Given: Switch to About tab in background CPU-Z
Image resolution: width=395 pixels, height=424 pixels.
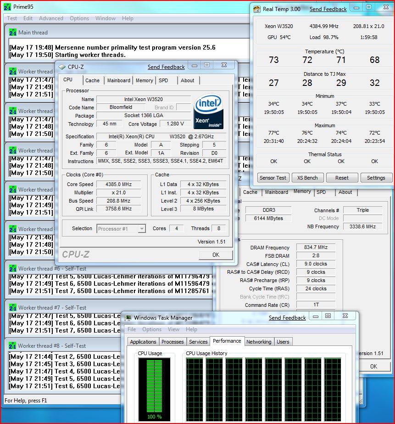Looking at the screenshot, I should [x=345, y=192].
